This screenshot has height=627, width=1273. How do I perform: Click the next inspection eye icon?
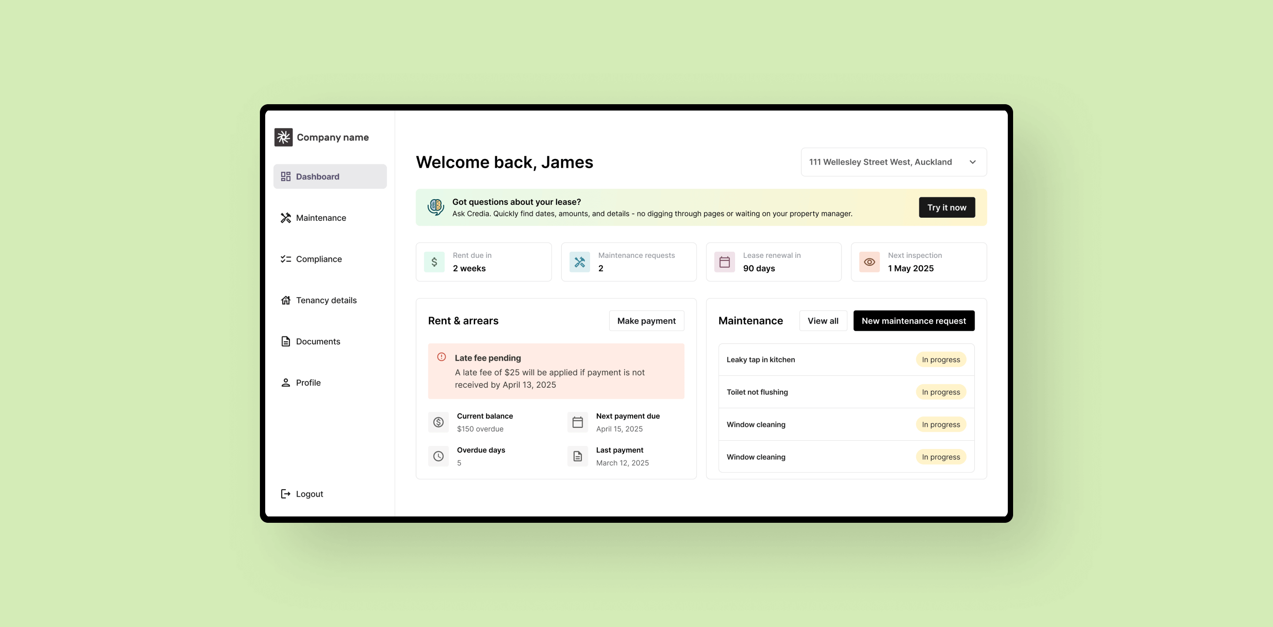pyautogui.click(x=869, y=262)
